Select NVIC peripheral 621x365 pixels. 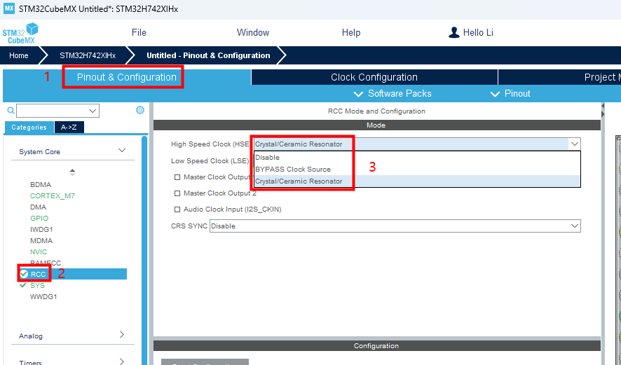coord(39,252)
